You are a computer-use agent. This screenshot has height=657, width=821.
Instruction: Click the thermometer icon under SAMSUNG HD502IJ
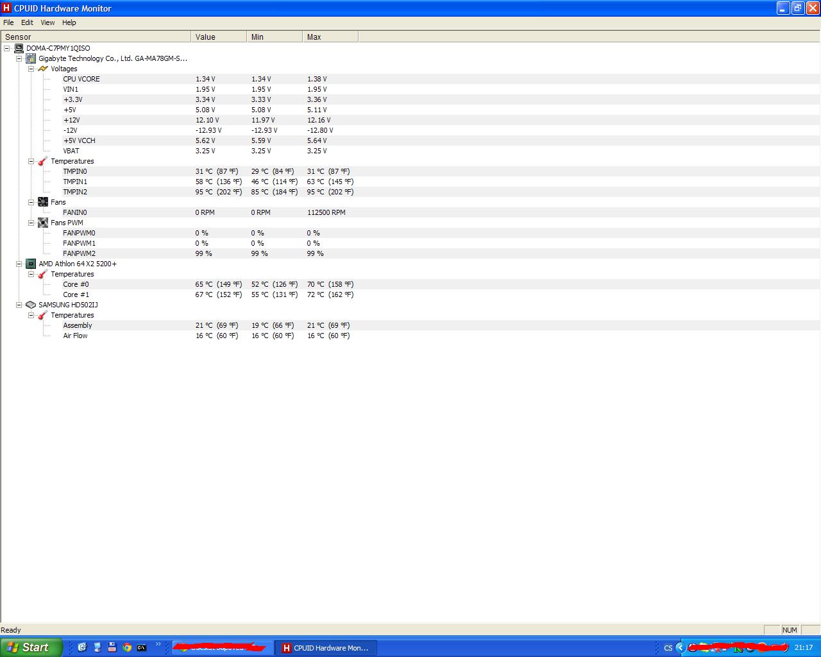coord(43,315)
